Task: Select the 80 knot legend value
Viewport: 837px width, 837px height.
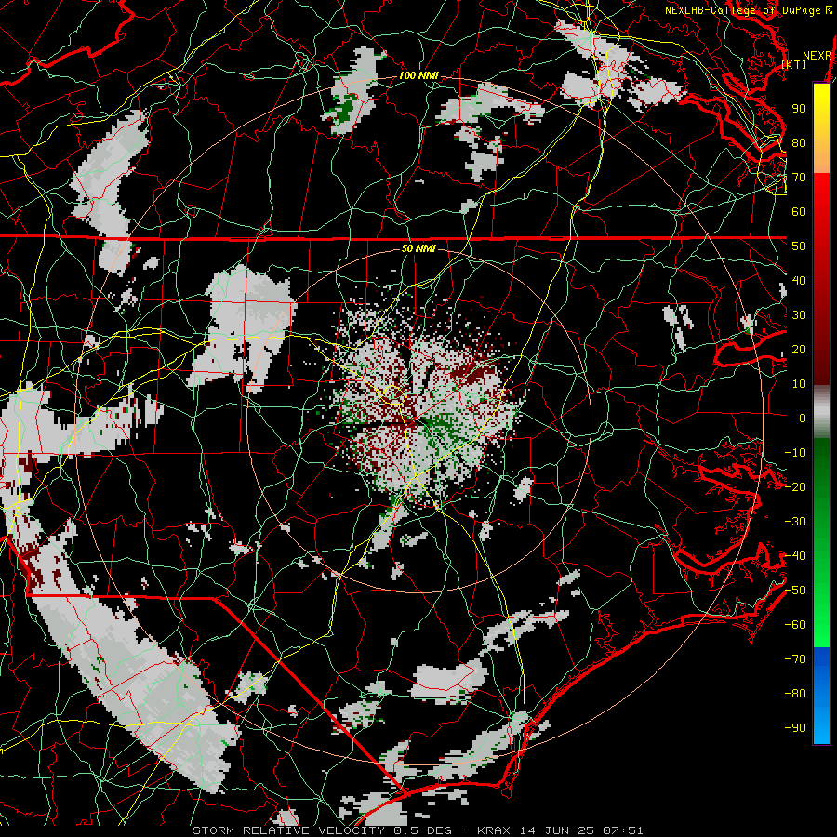Action: click(799, 142)
